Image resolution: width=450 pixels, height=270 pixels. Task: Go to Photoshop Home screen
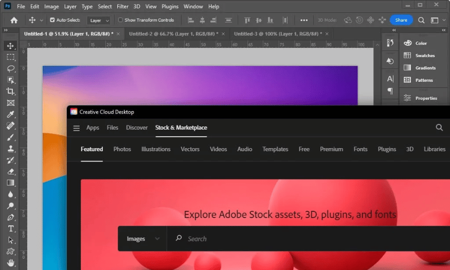point(14,20)
